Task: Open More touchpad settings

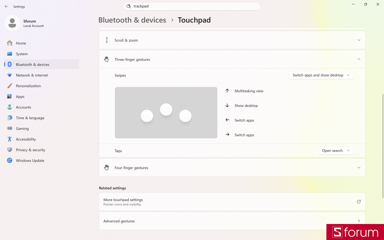Action: point(232,202)
